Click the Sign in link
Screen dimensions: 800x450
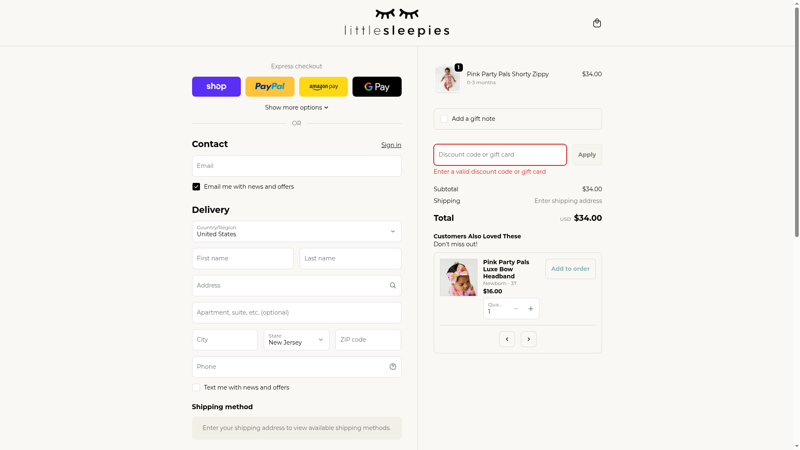click(391, 145)
